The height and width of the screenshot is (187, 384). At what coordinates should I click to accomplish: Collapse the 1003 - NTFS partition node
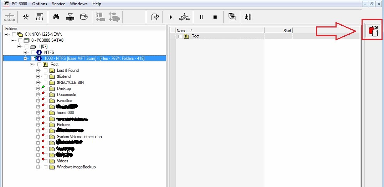[26, 59]
